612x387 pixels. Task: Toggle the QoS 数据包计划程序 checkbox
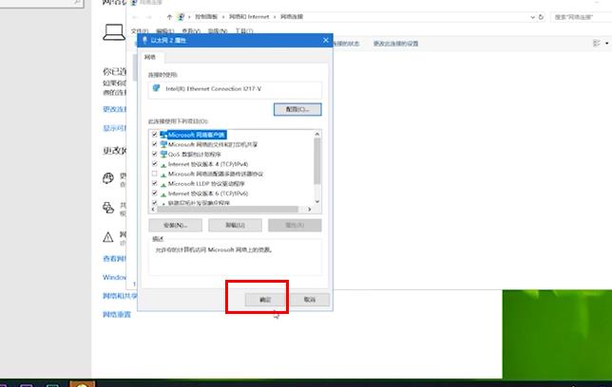(x=155, y=154)
